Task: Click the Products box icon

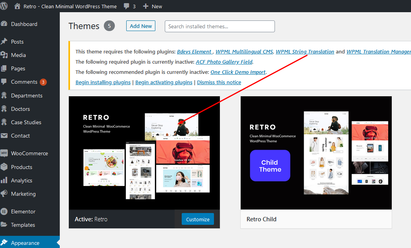Action: tap(4, 167)
